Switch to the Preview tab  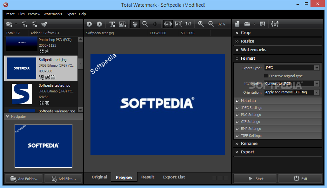(x=124, y=177)
